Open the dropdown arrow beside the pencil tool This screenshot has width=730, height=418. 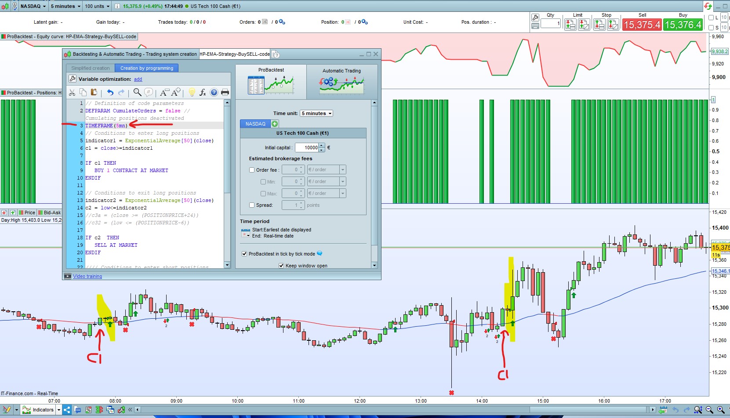[17, 410]
